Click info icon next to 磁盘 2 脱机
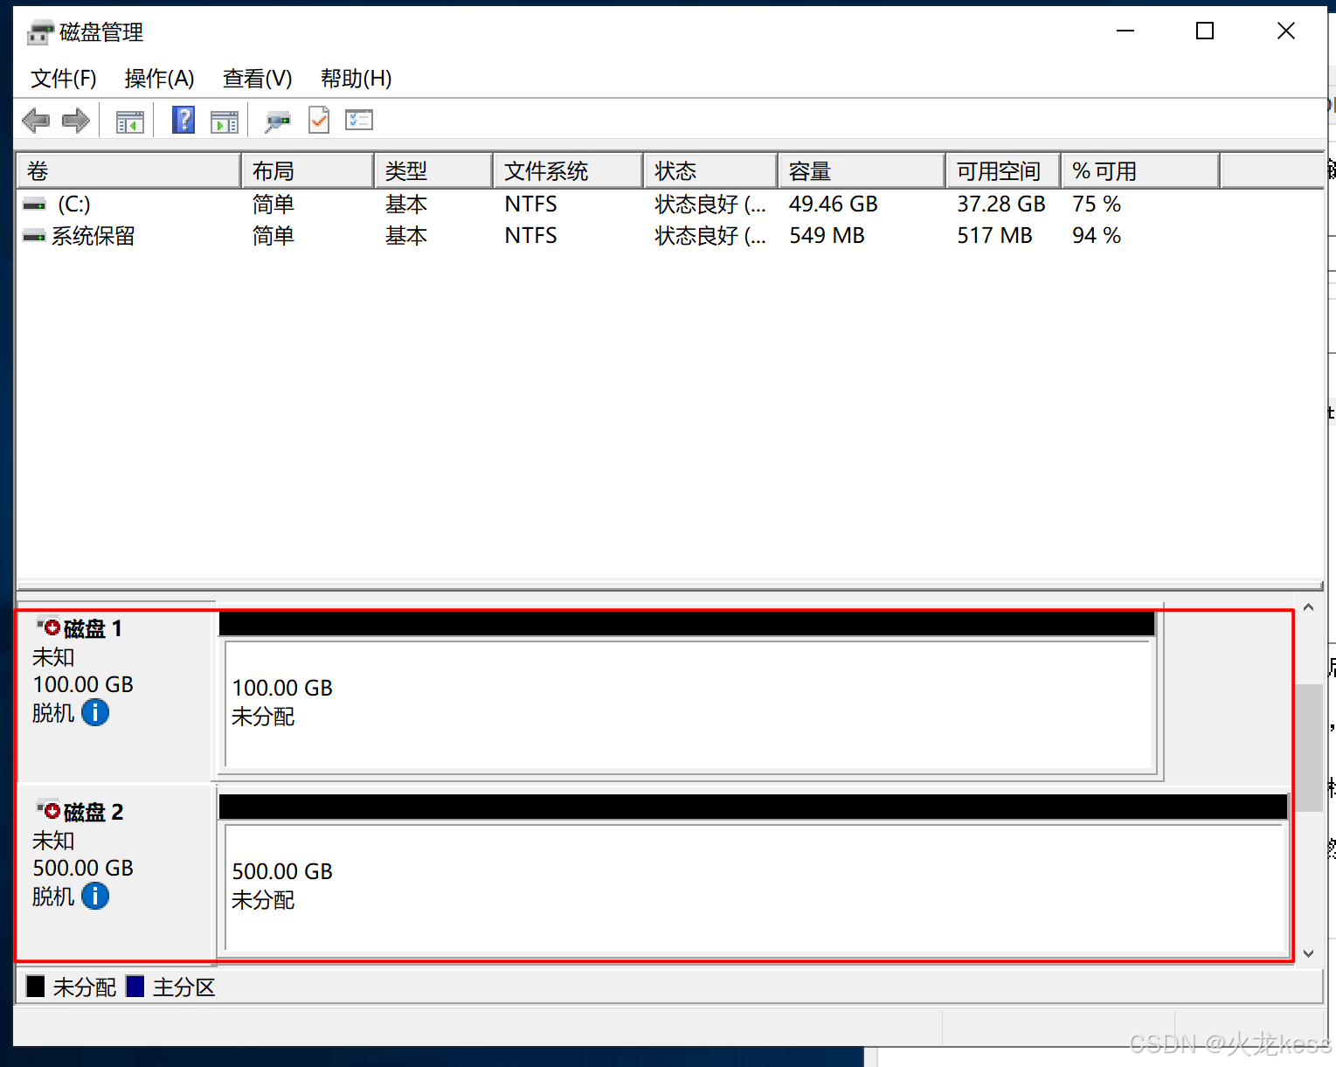This screenshot has width=1336, height=1067. [95, 897]
